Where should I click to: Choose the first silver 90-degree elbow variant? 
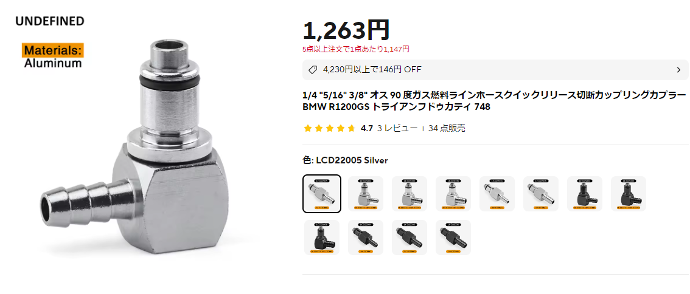[x=366, y=194]
